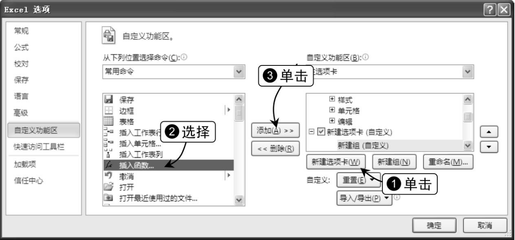Expand the 撤消 submenu arrow
515x240 pixels.
[229, 175]
